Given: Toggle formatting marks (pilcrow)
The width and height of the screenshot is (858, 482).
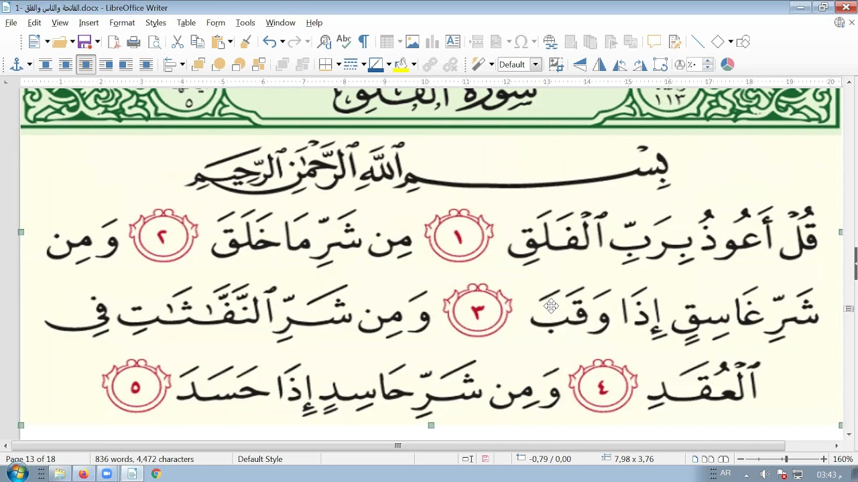Looking at the screenshot, I should [x=363, y=42].
